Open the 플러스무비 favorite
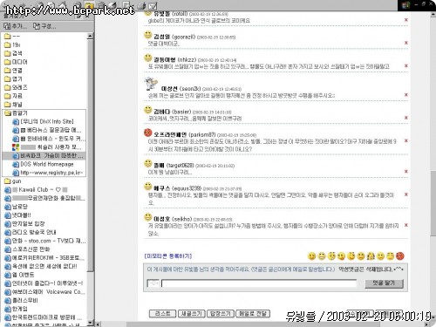Screen dimensions: 436x327 pos(21,300)
